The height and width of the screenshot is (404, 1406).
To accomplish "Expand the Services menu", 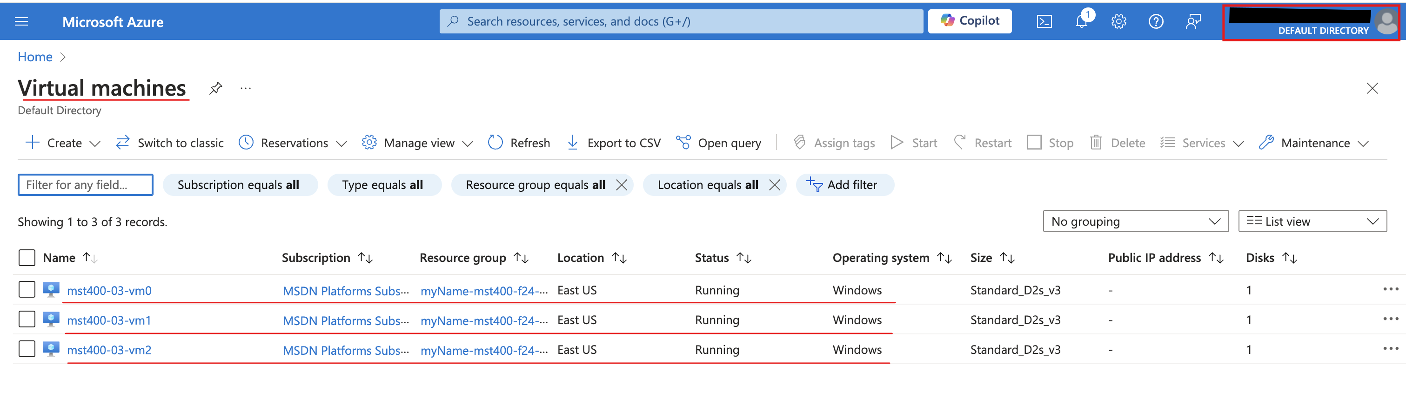I will click(1202, 143).
